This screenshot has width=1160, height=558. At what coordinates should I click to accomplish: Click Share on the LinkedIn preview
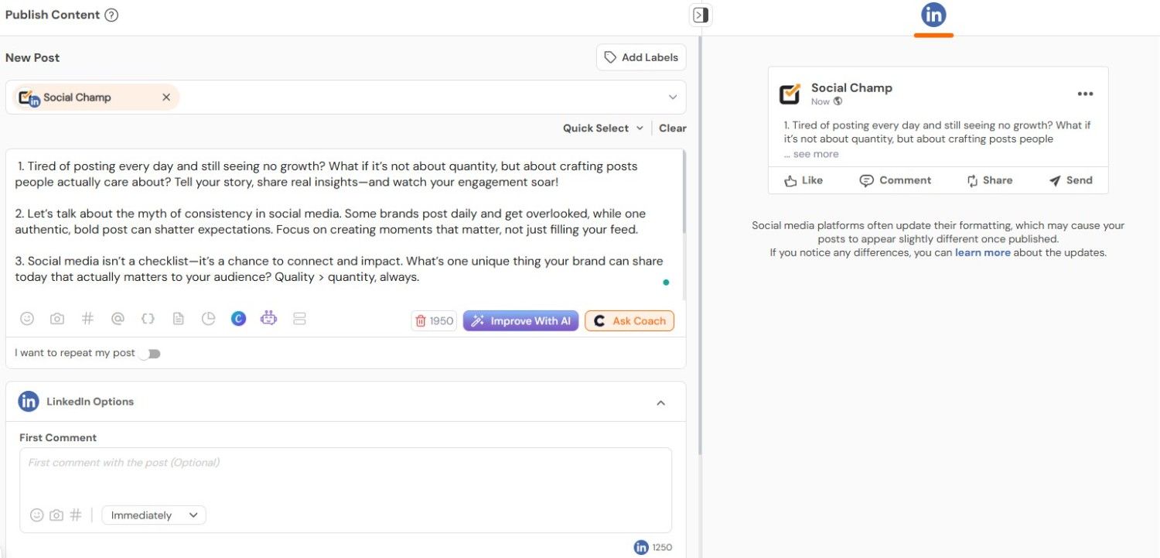tap(989, 180)
